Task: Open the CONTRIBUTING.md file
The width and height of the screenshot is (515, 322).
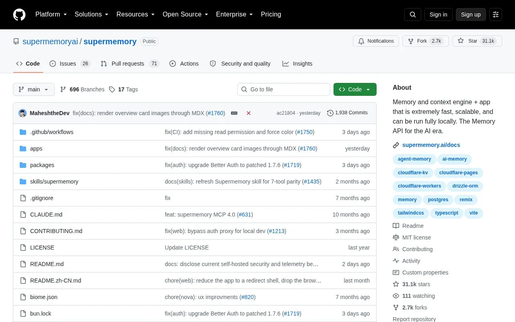Action: (56, 231)
